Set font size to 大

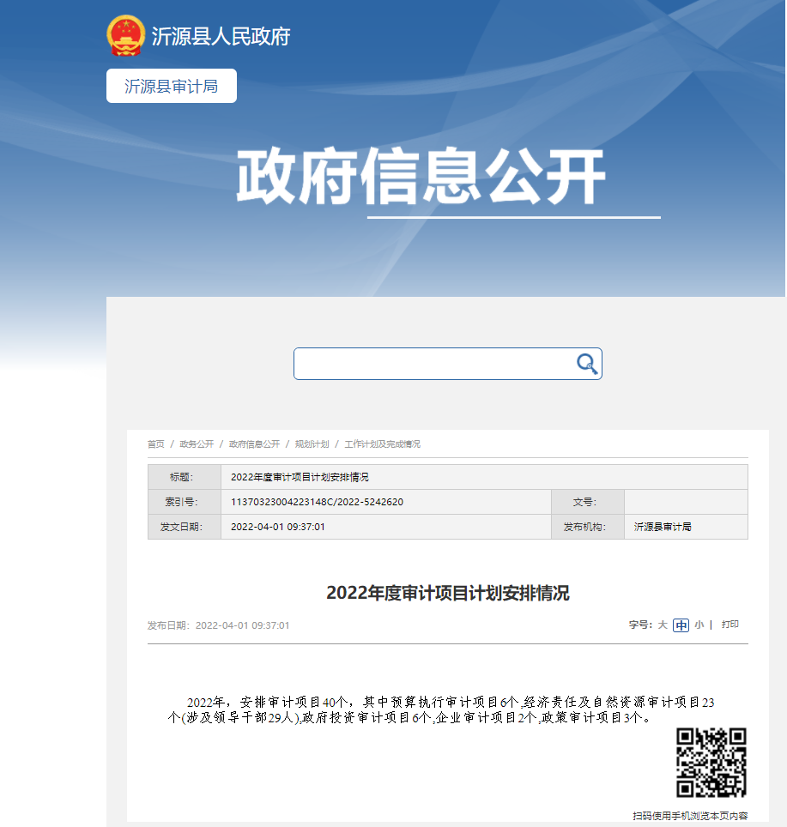663,625
